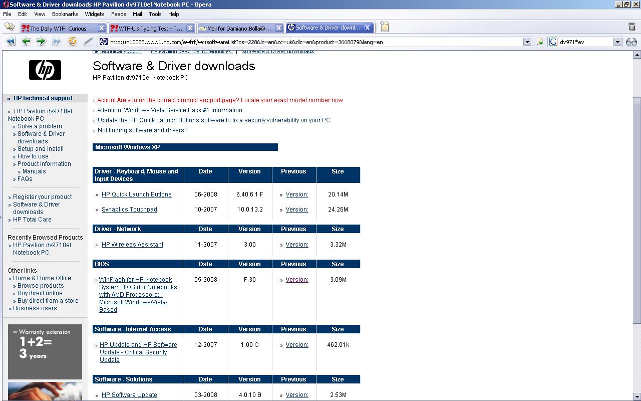Viewport: 641px width, 401px height.
Task: Click the Google icon in the search field
Action: (x=553, y=42)
